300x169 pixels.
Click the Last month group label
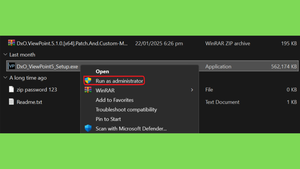[x=22, y=55]
